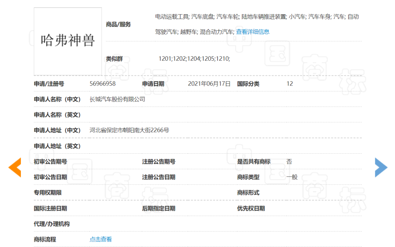Click the 商品/服务 label

coord(118,25)
